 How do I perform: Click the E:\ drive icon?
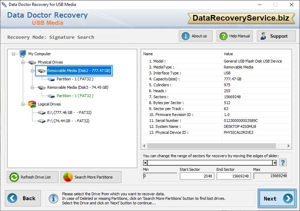coord(42,112)
